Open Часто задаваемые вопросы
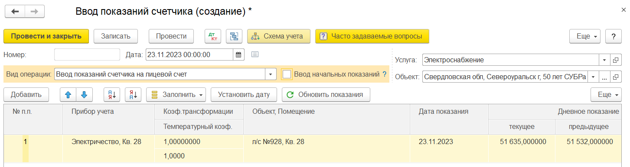The width and height of the screenshot is (630, 167). pyautogui.click(x=372, y=36)
